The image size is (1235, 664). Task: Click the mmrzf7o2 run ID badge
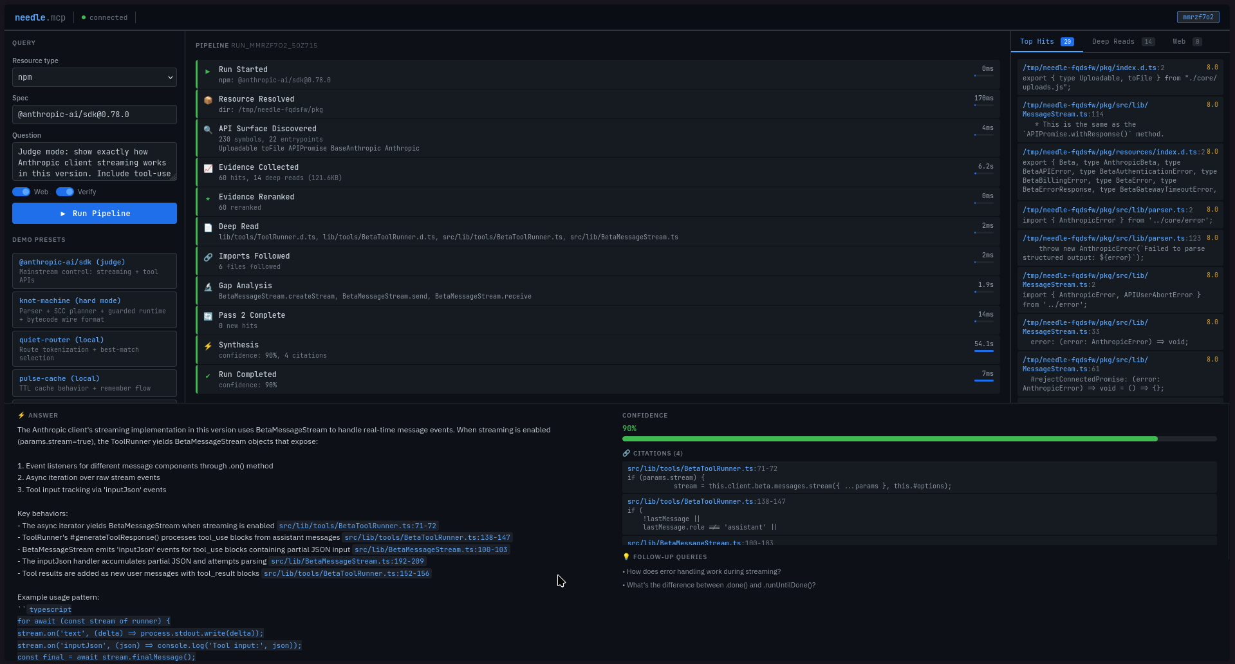pos(1198,17)
